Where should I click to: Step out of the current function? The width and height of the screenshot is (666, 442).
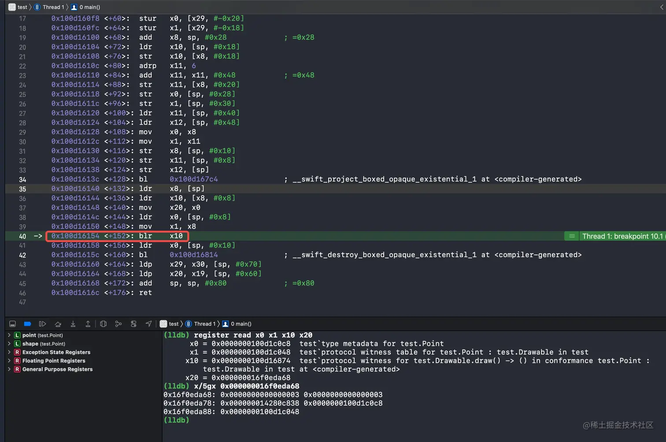coord(88,324)
